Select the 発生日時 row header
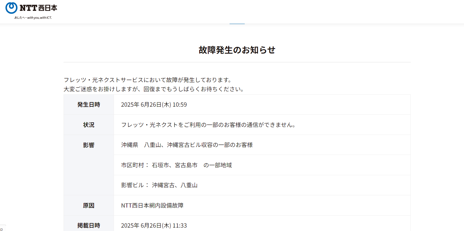Viewport: 464px width, 231px height. 89,105
